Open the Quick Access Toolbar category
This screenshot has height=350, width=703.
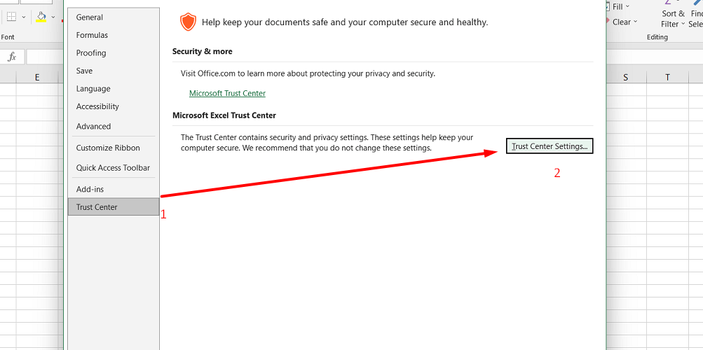[x=114, y=168]
